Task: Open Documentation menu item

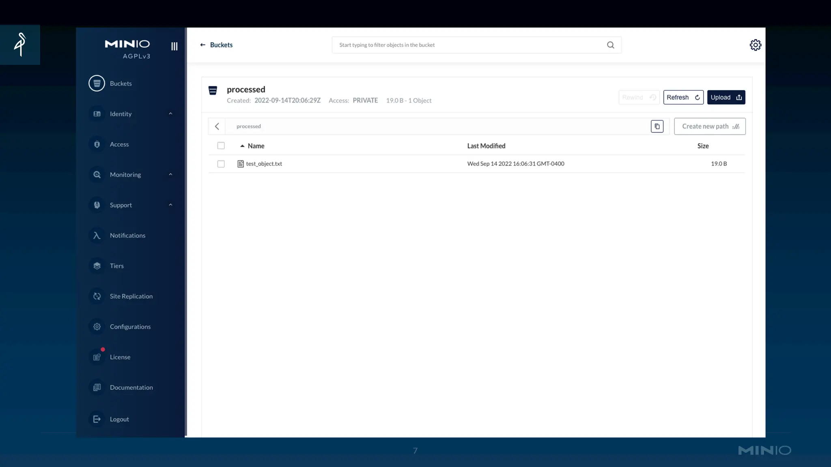Action: point(131,388)
